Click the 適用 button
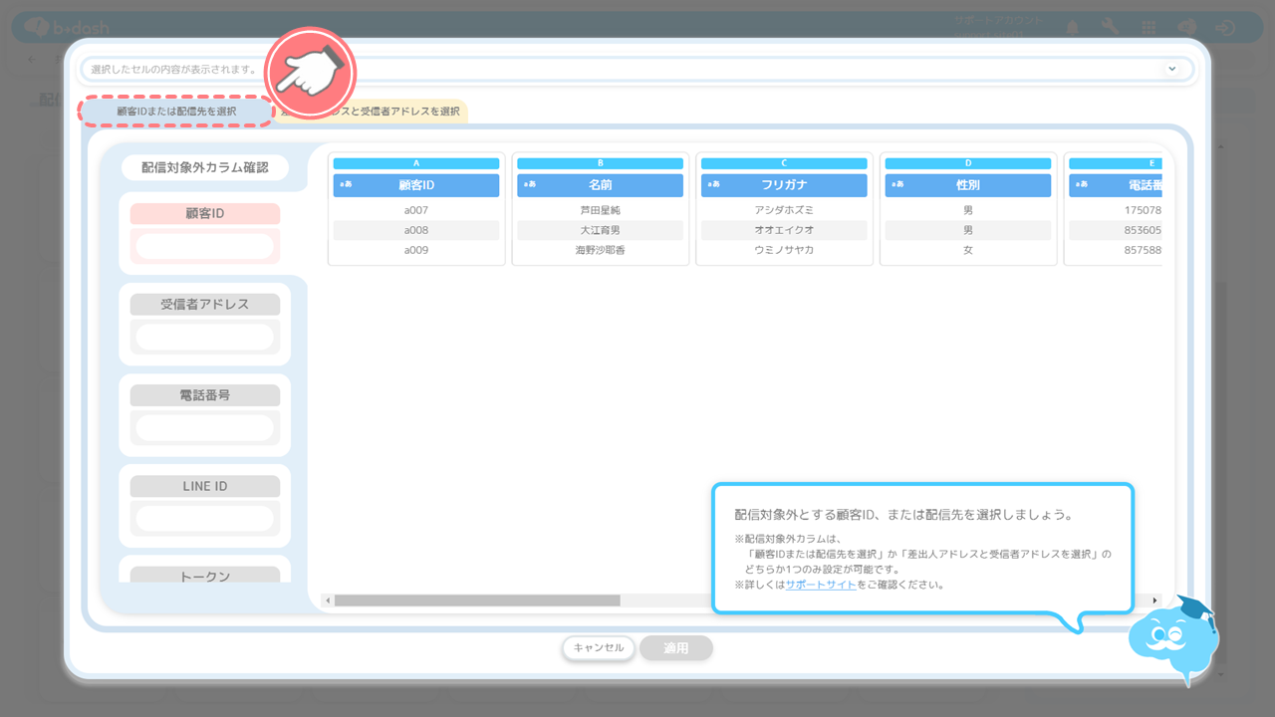Viewport: 1275px width, 717px height. tap(676, 647)
